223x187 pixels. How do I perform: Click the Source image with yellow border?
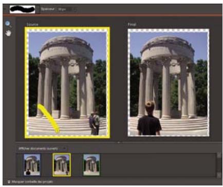(67, 83)
